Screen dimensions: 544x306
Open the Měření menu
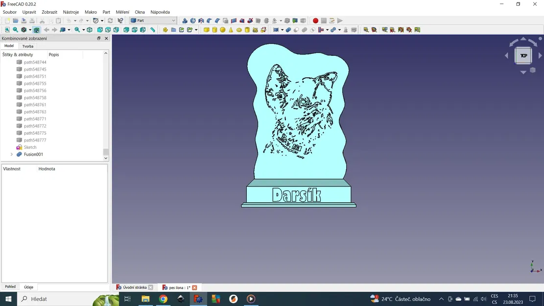[x=122, y=12]
